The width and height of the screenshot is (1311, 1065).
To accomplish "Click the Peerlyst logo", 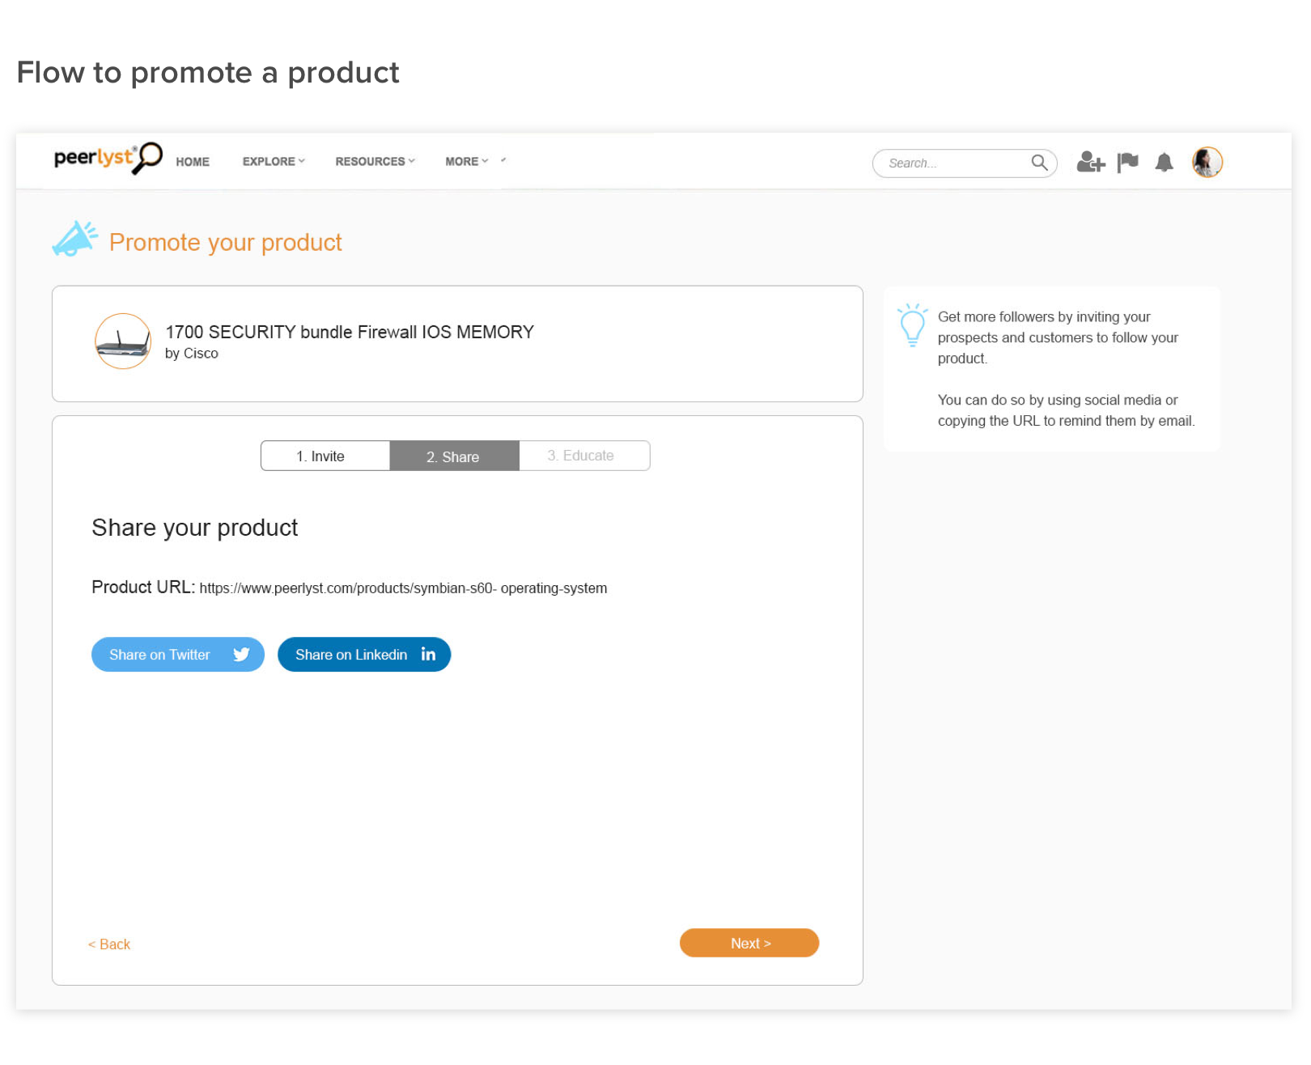I will 108,158.
